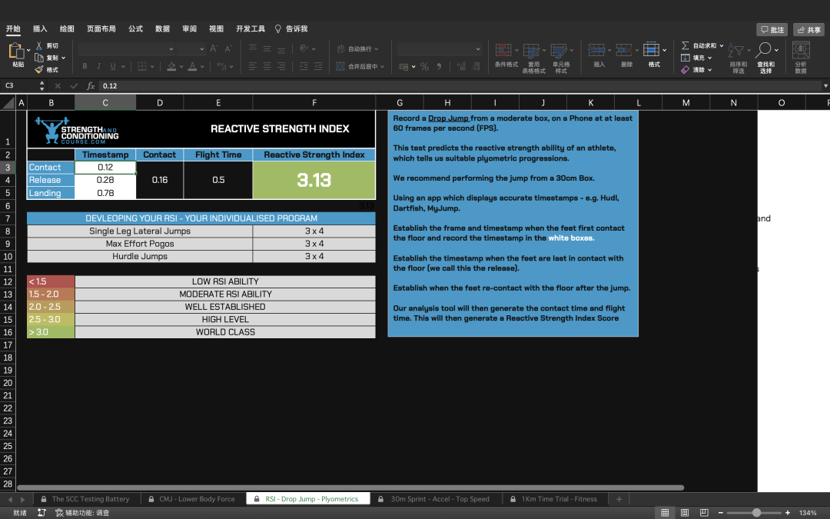Switch to Page Break Preview in status bar

tap(702, 512)
